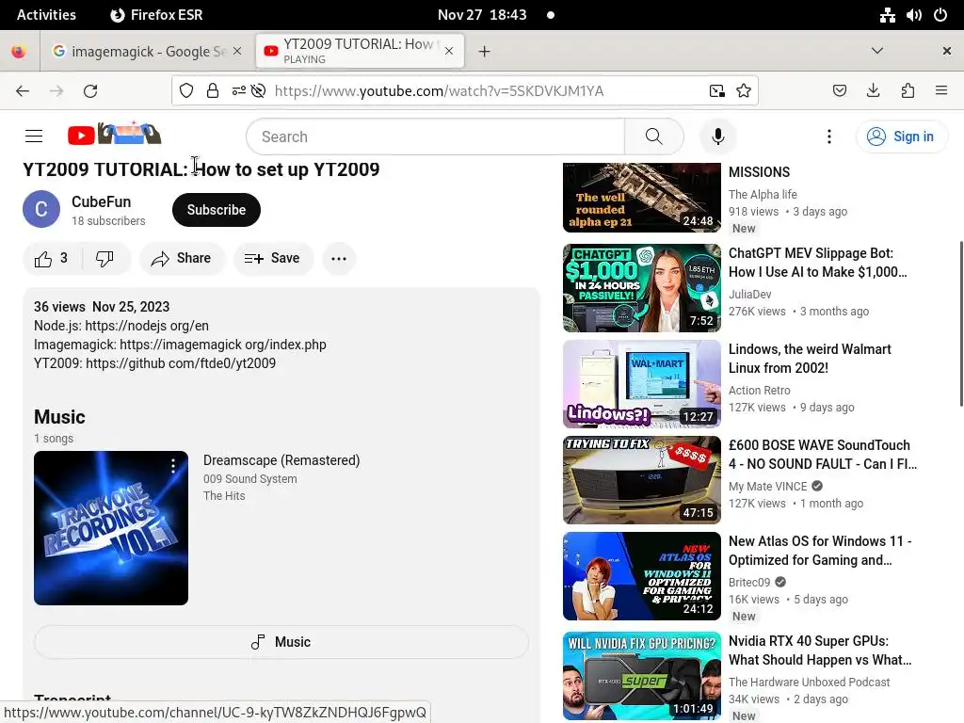Open more actions ellipsis under video

(339, 258)
